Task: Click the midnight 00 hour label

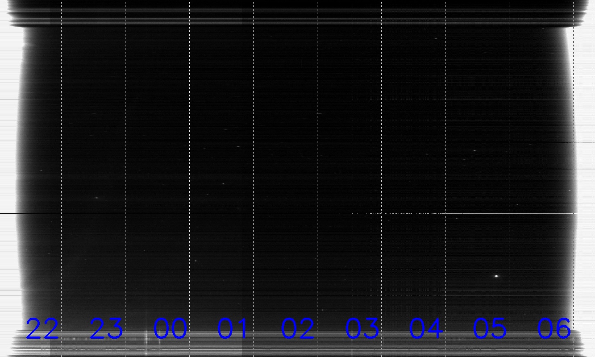Action: click(x=170, y=329)
